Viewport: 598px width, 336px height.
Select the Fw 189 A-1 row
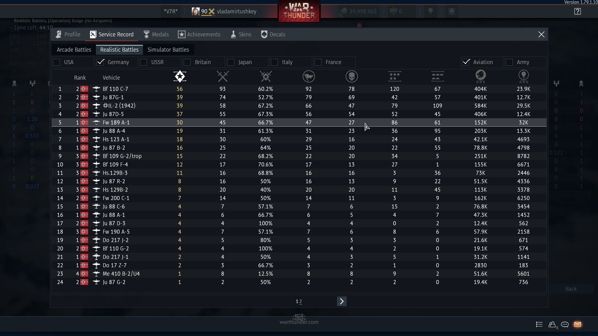[299, 123]
